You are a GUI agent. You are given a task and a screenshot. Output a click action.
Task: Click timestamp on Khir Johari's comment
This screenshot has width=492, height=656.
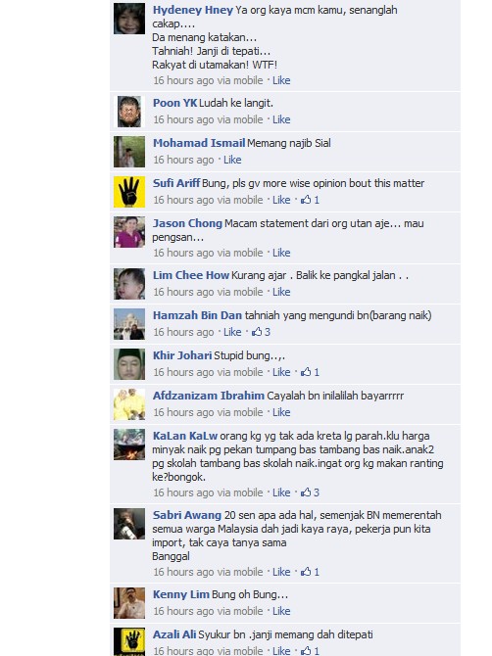(x=183, y=372)
